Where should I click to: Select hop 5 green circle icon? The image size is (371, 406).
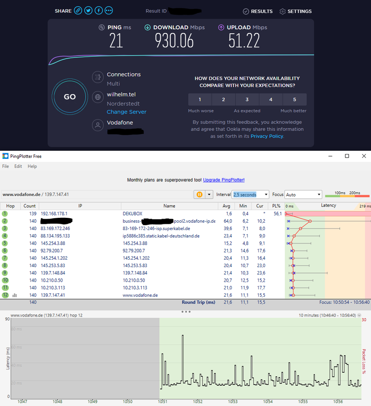pos(4,243)
